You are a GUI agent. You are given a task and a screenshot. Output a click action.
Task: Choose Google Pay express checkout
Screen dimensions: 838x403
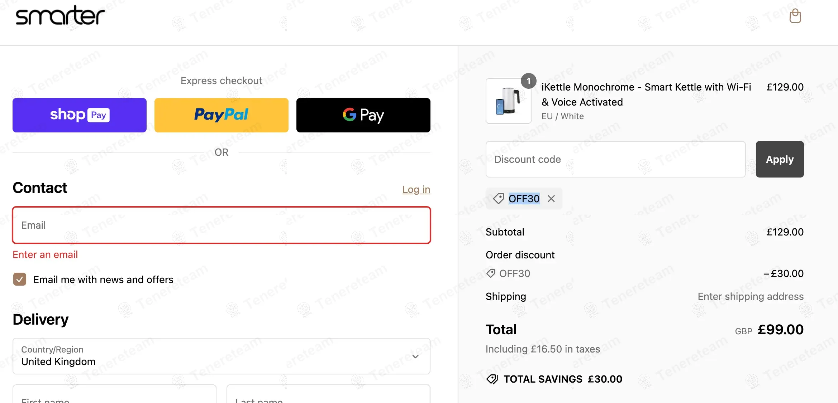point(363,115)
